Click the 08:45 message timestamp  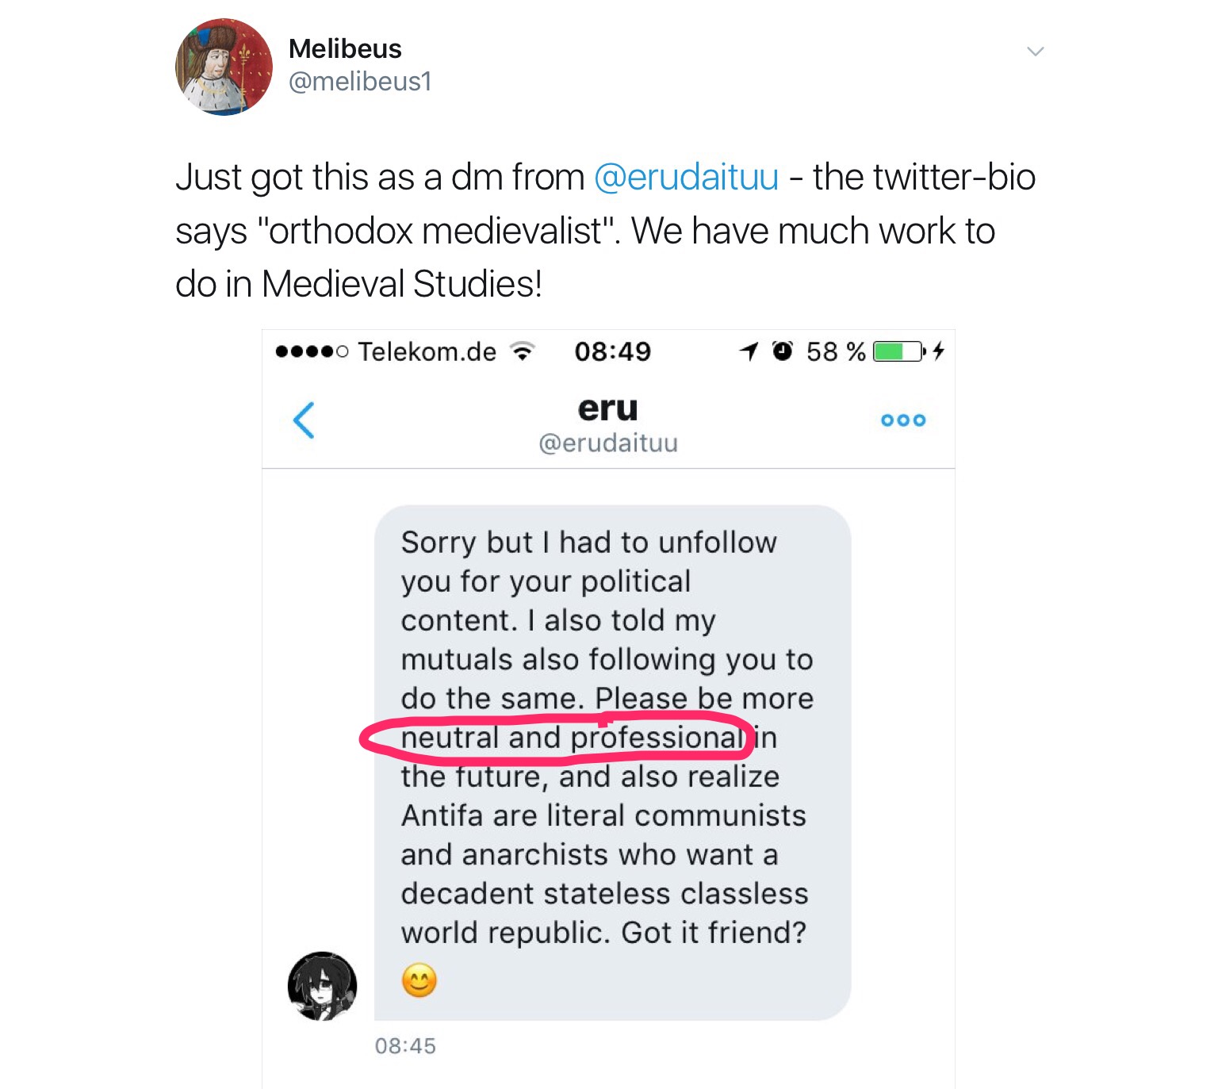pos(405,1046)
